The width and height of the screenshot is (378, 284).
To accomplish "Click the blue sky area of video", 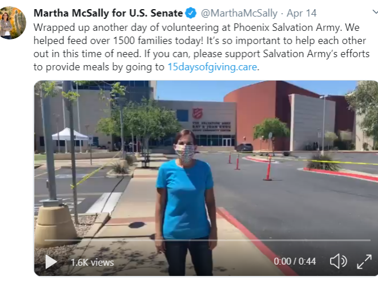I will (x=193, y=90).
